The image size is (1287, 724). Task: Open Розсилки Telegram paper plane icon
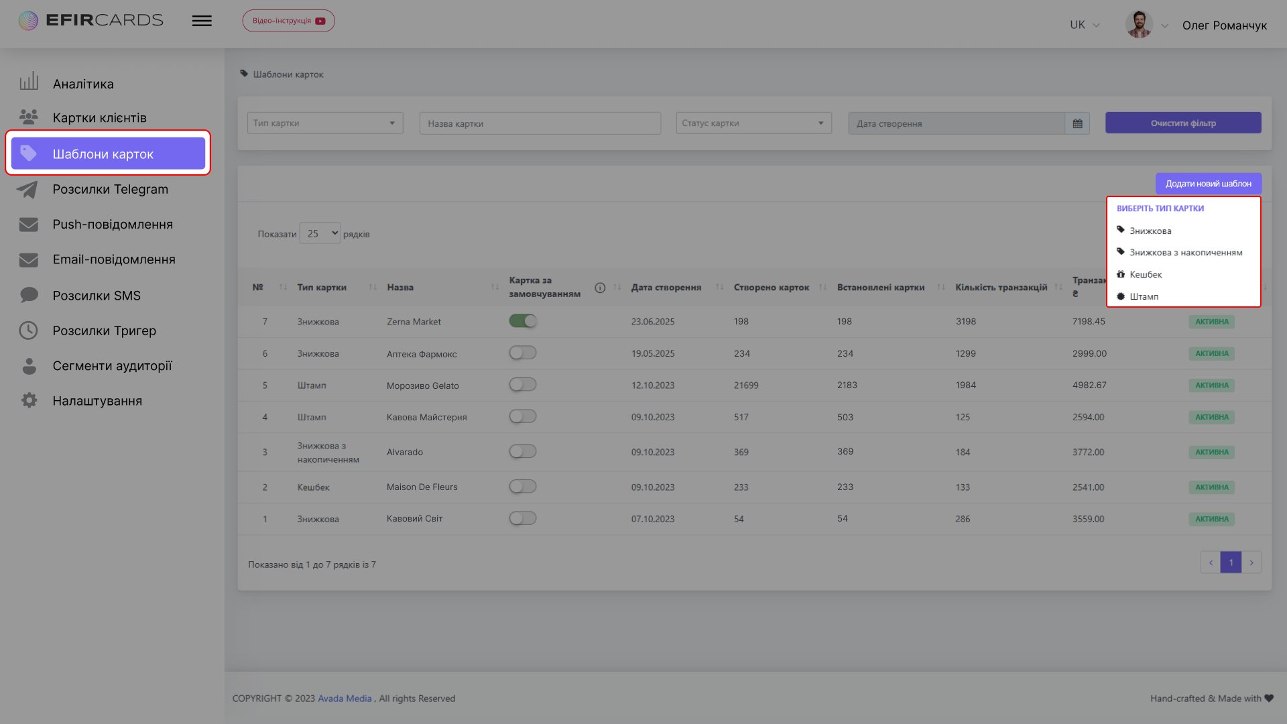(x=27, y=190)
